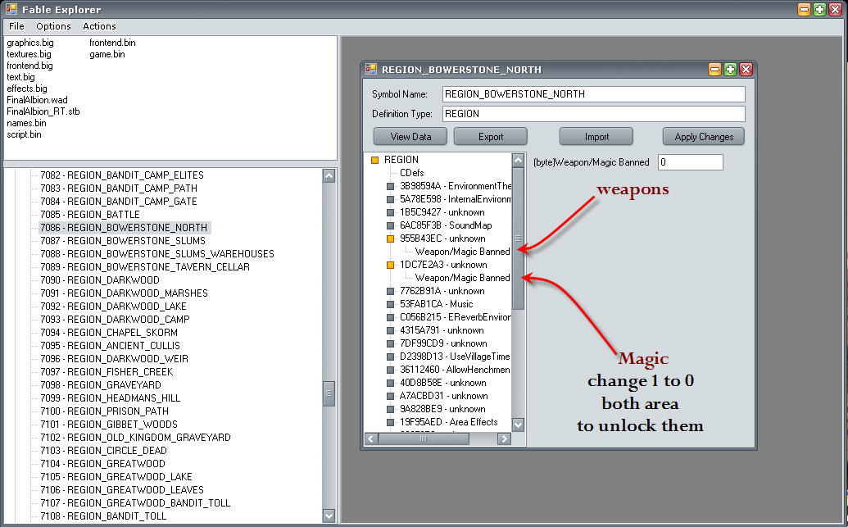This screenshot has height=527, width=848.
Task: Click the icon beside 955B43EC - unknown
Action: pos(391,239)
